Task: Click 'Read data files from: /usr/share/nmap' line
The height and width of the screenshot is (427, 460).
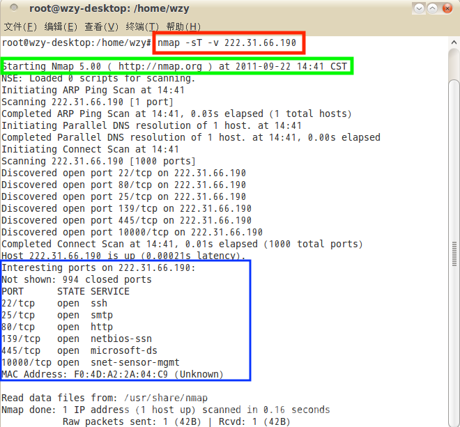Action: tap(105, 398)
